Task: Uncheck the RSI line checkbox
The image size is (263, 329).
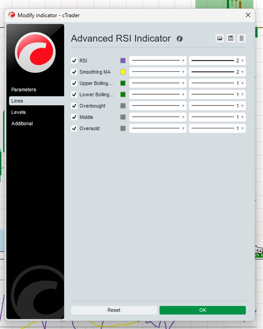Action: [x=74, y=60]
